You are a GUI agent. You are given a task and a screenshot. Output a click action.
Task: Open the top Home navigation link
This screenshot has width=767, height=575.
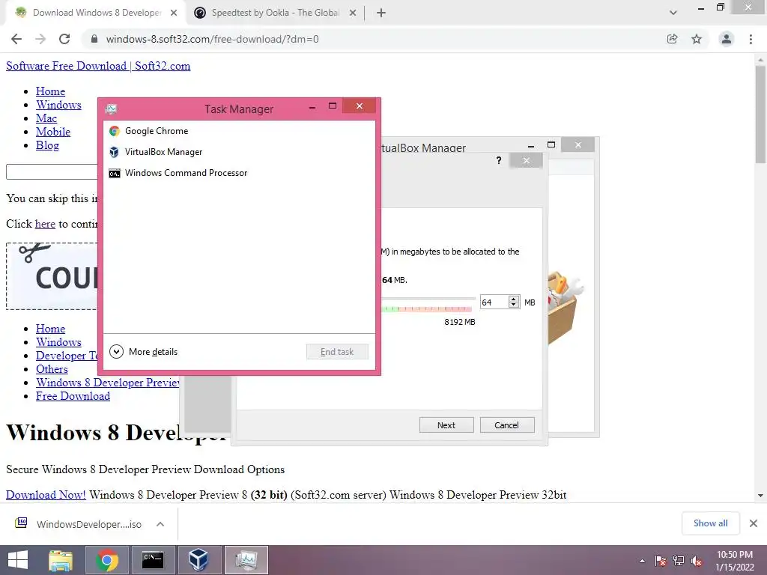click(x=50, y=91)
